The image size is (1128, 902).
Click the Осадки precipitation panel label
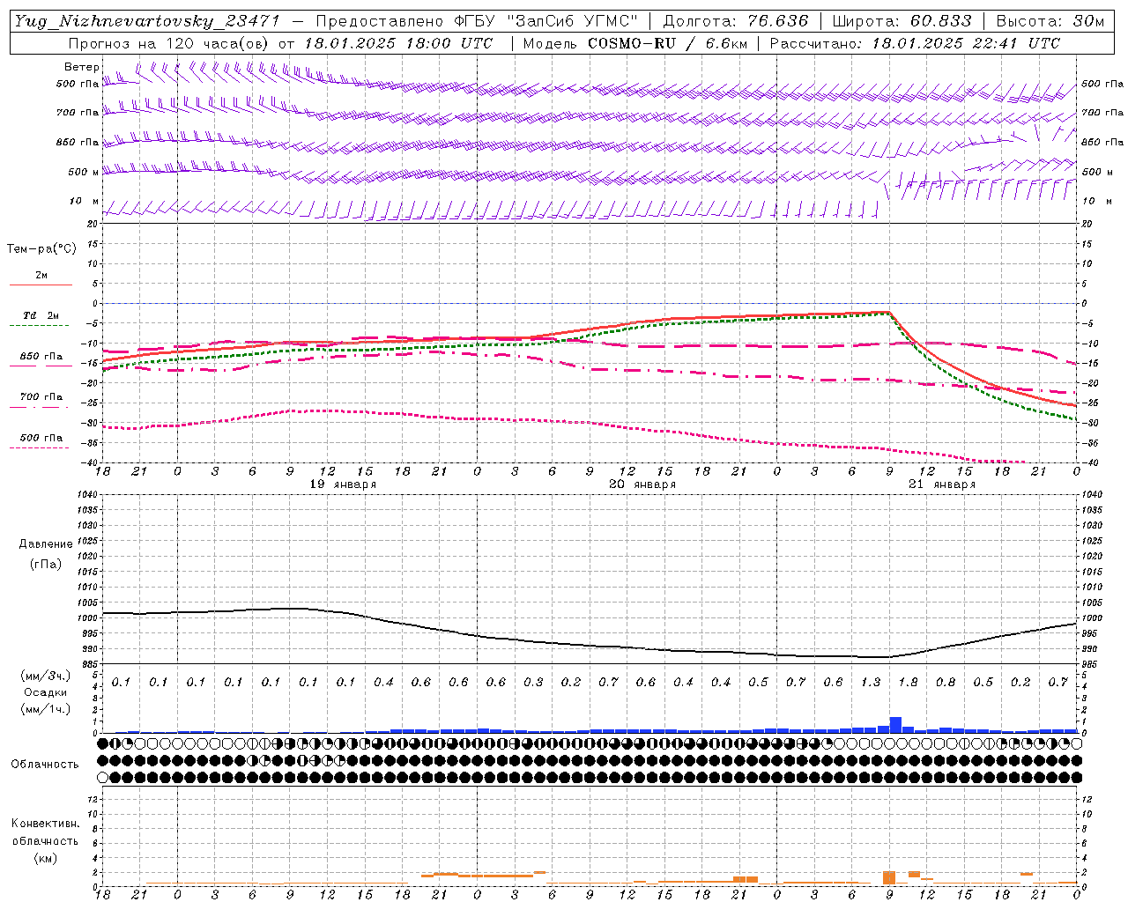coord(46,692)
